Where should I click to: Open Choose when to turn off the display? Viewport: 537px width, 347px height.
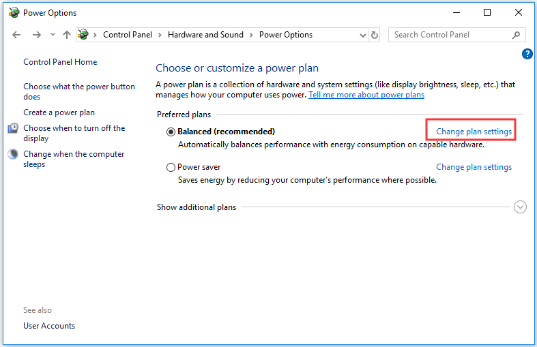click(74, 133)
